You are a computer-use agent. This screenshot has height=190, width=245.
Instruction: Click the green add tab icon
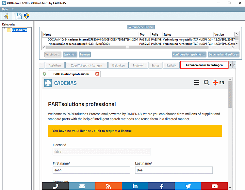pyautogui.click(x=44, y=74)
